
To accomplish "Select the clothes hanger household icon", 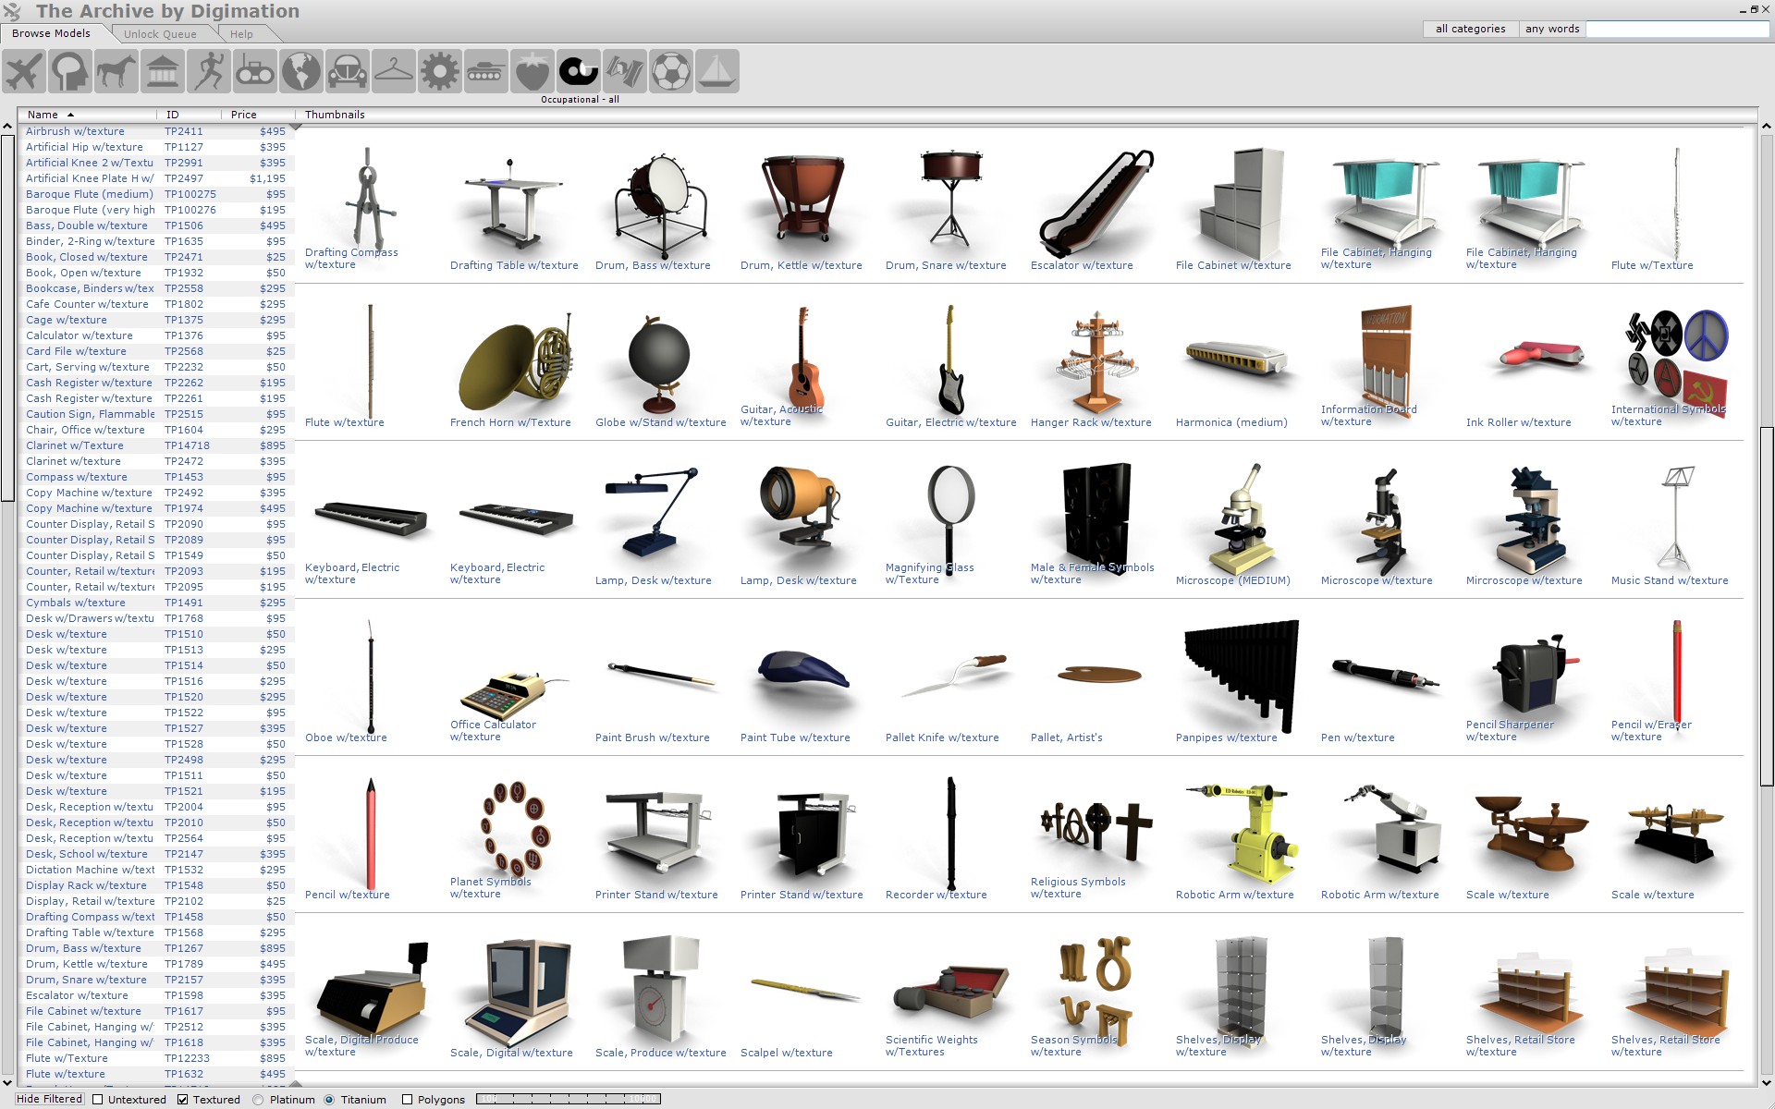I will tap(394, 71).
